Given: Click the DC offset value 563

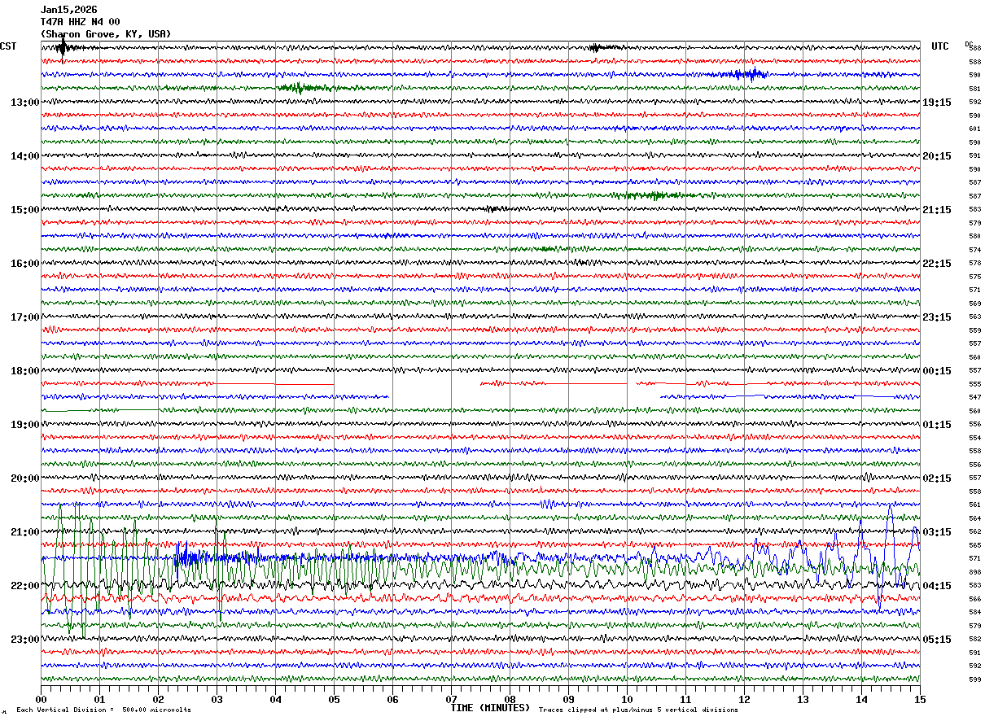Looking at the screenshot, I should tap(974, 317).
